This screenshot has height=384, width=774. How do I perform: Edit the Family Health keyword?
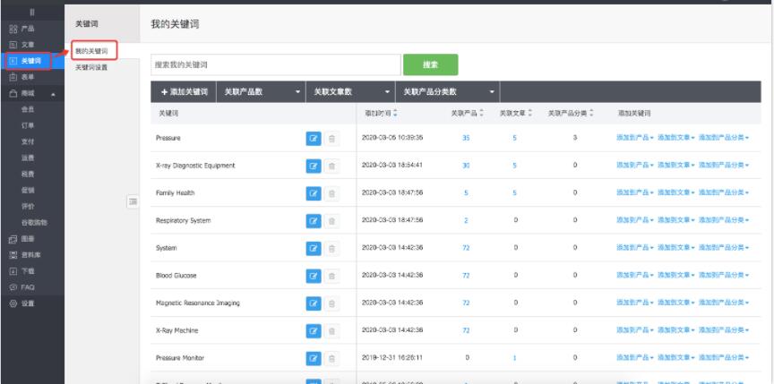click(314, 193)
